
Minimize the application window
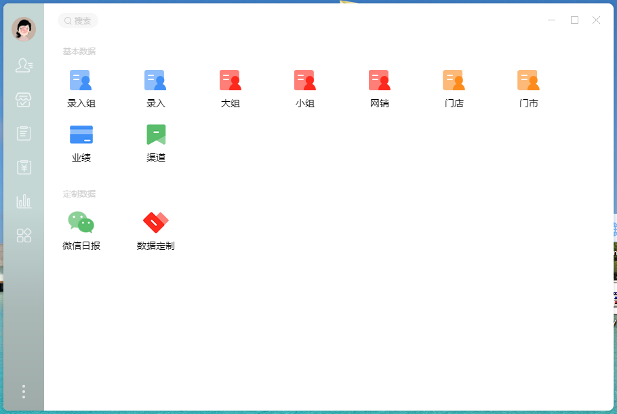click(552, 20)
